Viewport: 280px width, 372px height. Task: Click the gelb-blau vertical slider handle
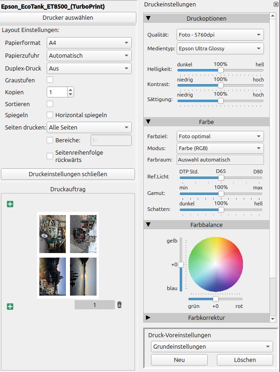coord(181,264)
